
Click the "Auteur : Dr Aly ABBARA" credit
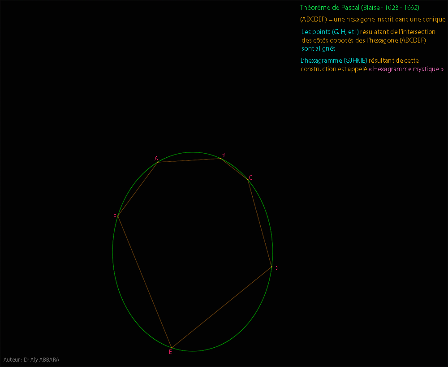[x=31, y=360]
